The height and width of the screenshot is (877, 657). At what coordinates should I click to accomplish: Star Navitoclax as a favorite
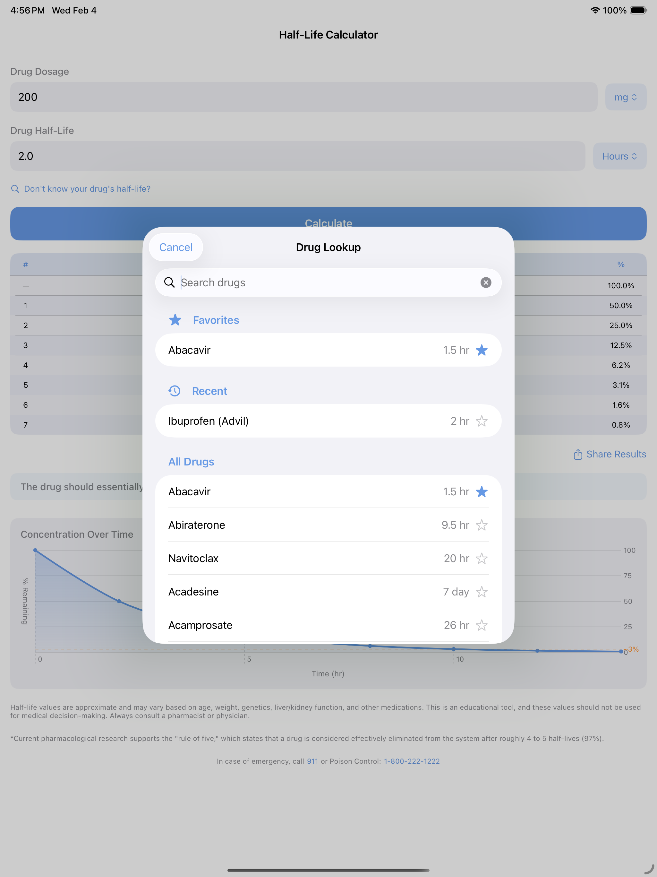point(482,558)
